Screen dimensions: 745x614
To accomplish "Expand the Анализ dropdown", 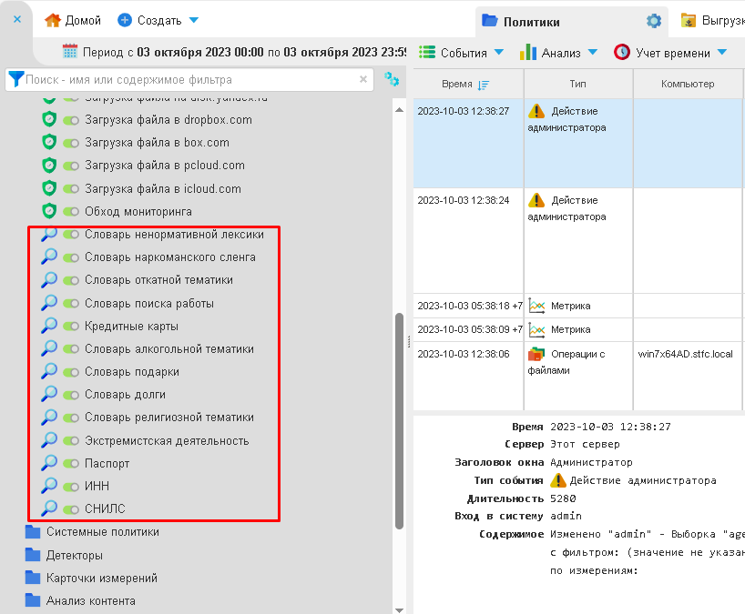I will point(559,53).
